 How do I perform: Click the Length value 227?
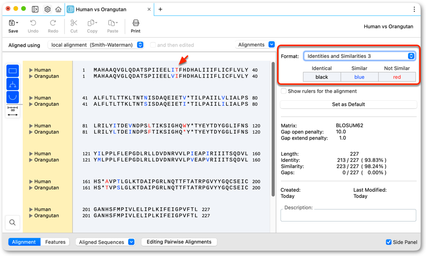[354, 154]
